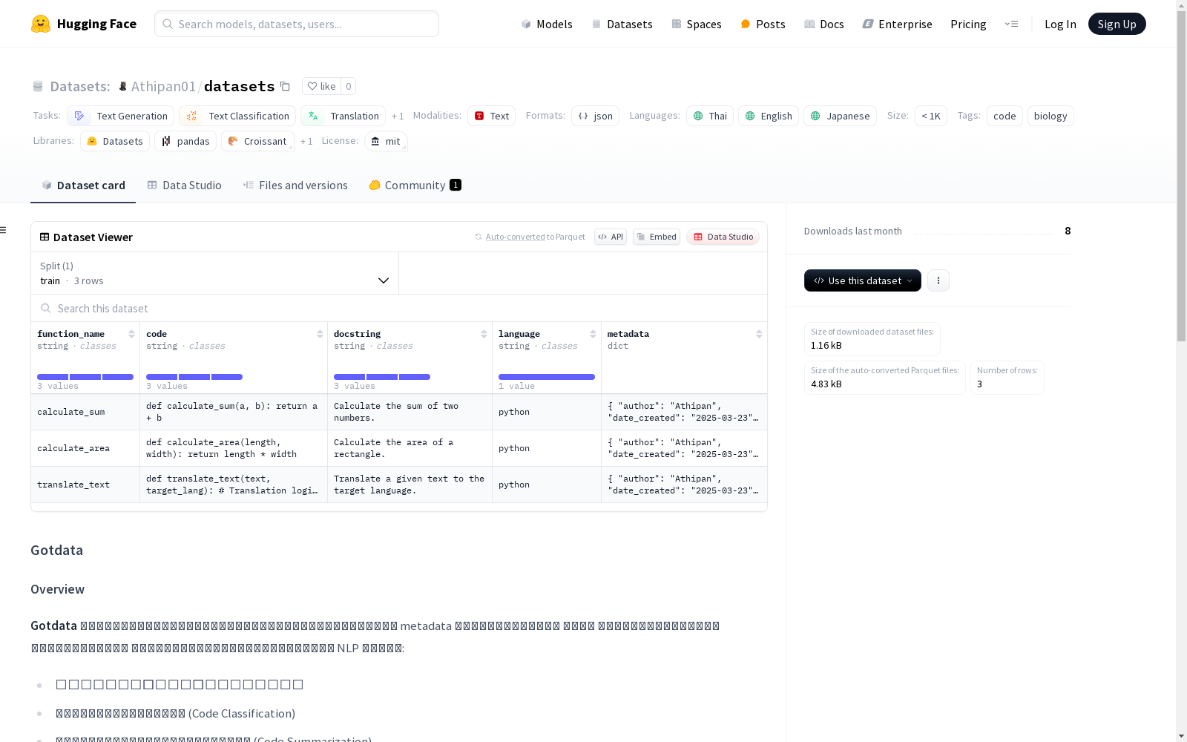Filter by Thai language tag

coord(710,116)
